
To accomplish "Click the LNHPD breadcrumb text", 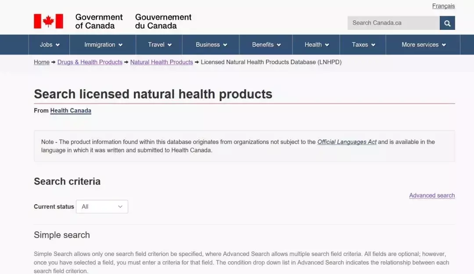I will coord(271,62).
